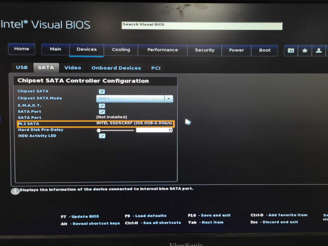Switch to the Security tab
The width and height of the screenshot is (328, 246).
(x=205, y=50)
